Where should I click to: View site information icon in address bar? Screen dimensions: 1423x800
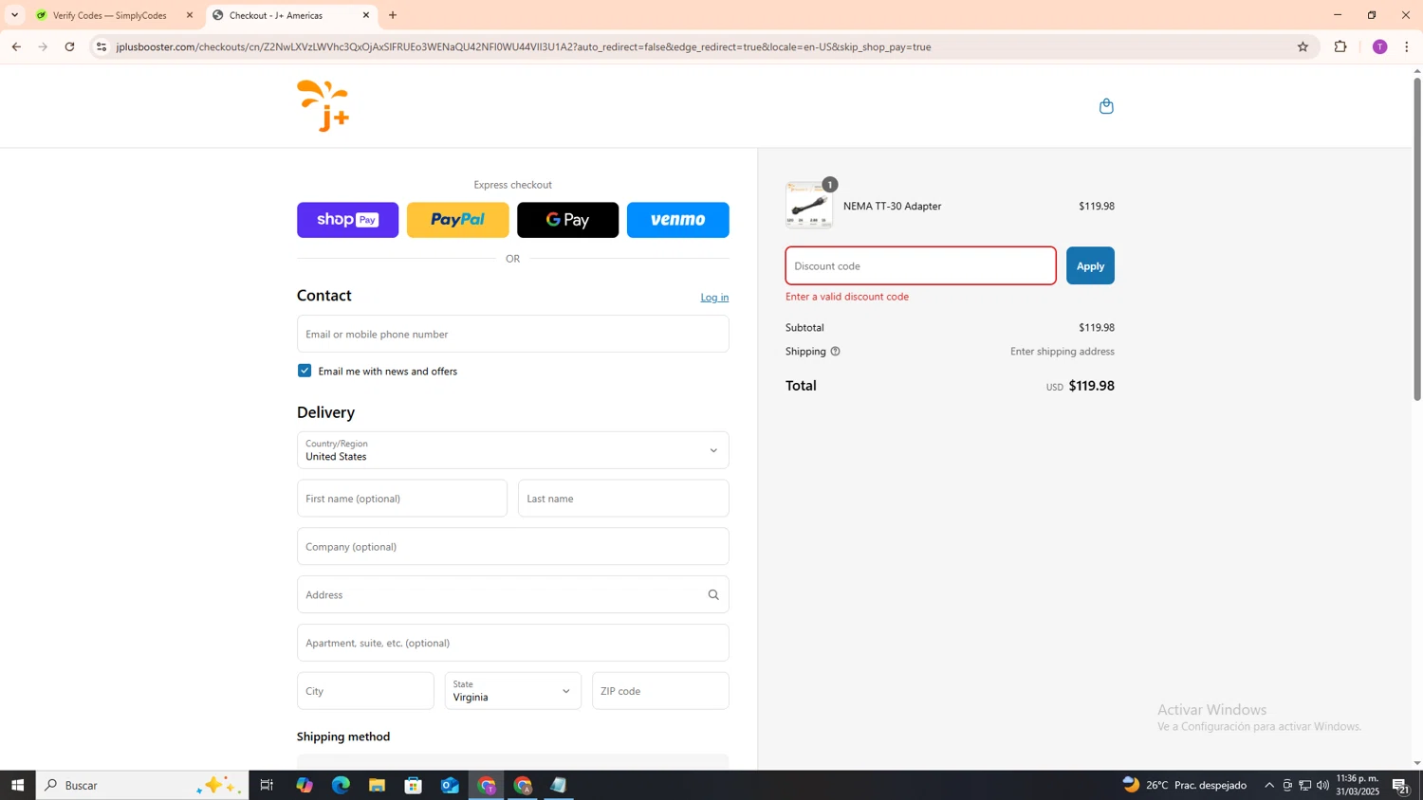point(102,46)
